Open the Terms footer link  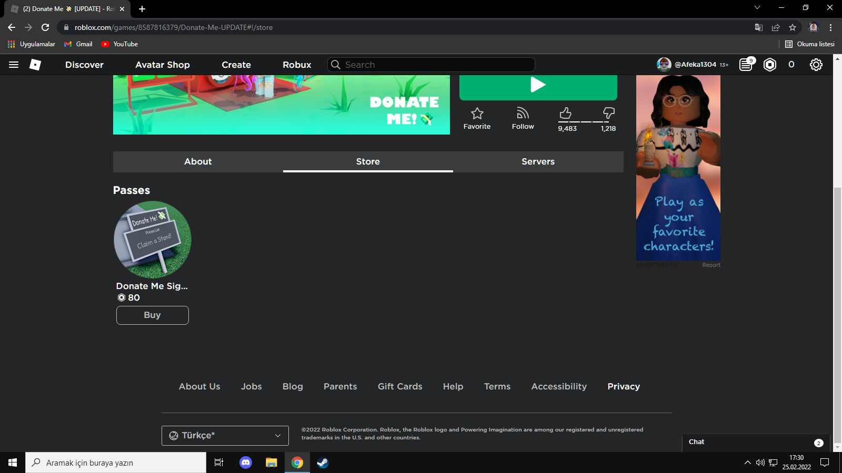tap(497, 386)
